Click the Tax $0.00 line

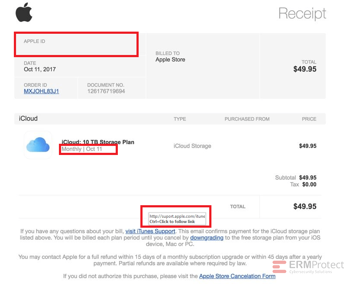click(x=303, y=184)
